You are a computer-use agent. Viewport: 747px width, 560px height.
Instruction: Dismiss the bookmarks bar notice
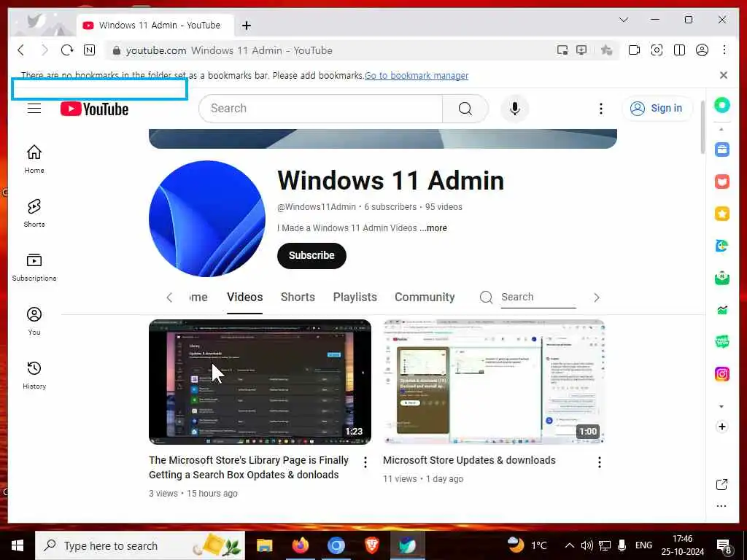723,75
